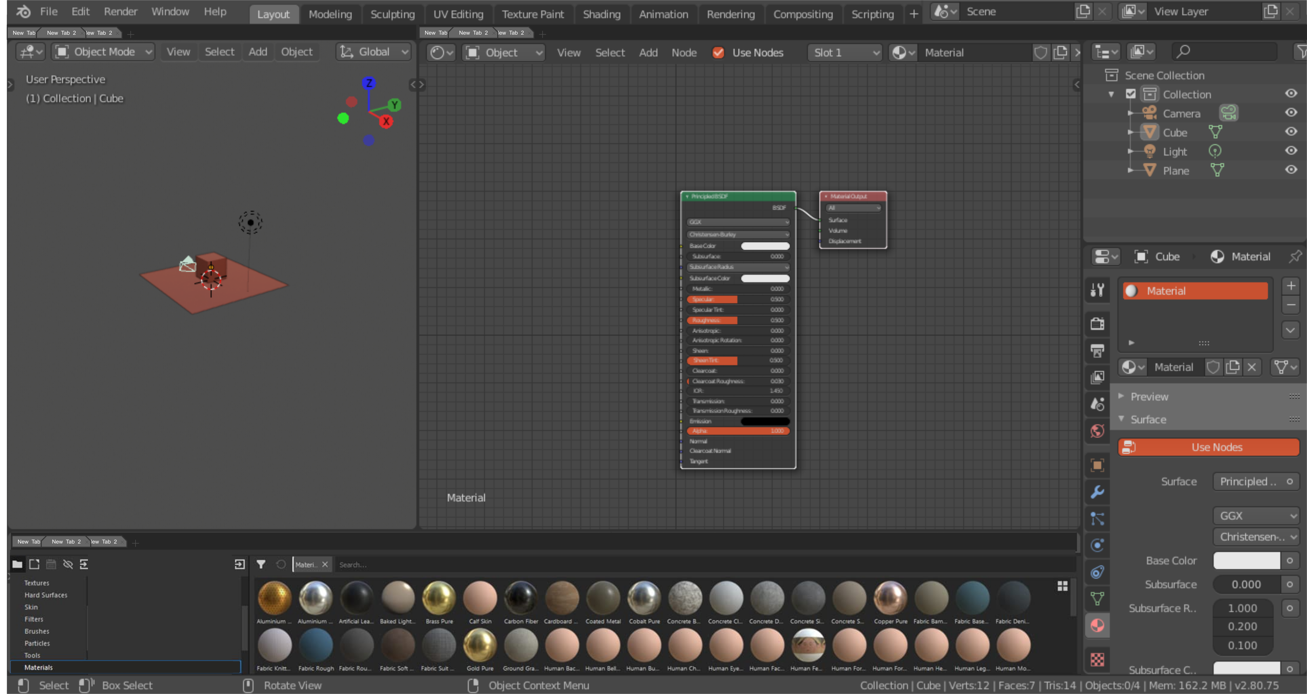Select the Material slot in the list
This screenshot has width=1307, height=694.
(1195, 291)
